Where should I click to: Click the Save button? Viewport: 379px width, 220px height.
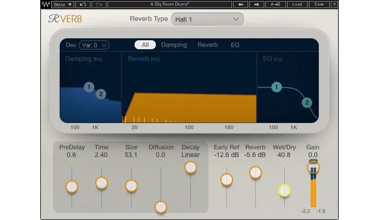coord(319,4)
